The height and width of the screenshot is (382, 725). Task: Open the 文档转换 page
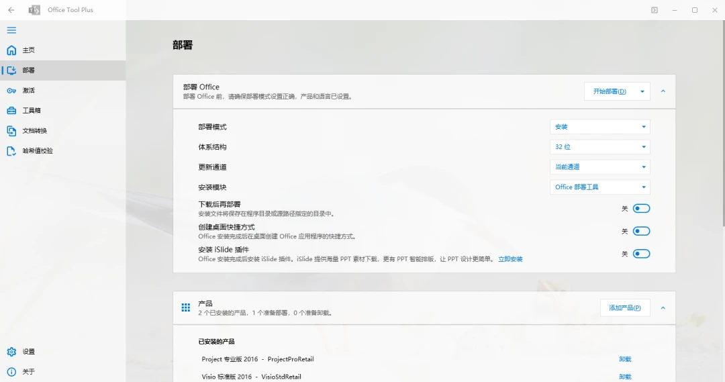point(63,131)
